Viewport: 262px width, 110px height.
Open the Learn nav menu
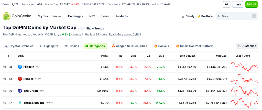coord(105,16)
